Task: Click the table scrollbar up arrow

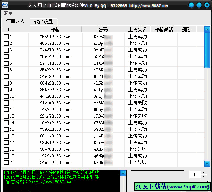Action: click(x=207, y=30)
